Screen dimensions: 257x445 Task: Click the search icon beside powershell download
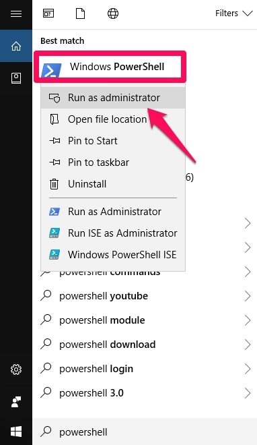coord(46,344)
